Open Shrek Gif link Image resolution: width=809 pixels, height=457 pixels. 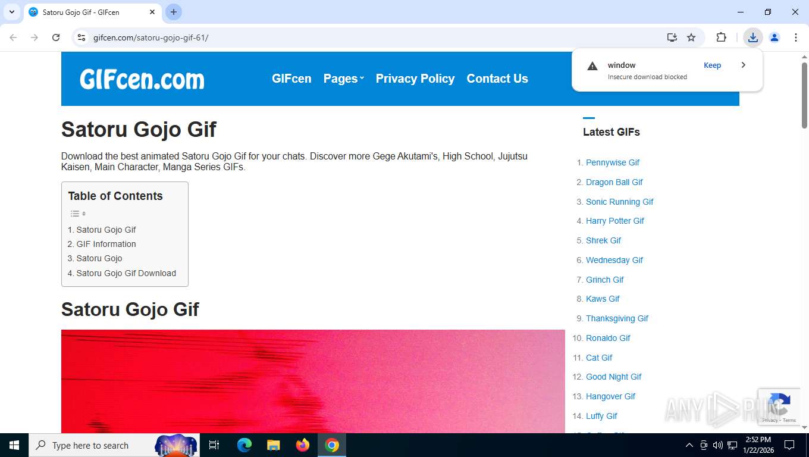coord(603,240)
